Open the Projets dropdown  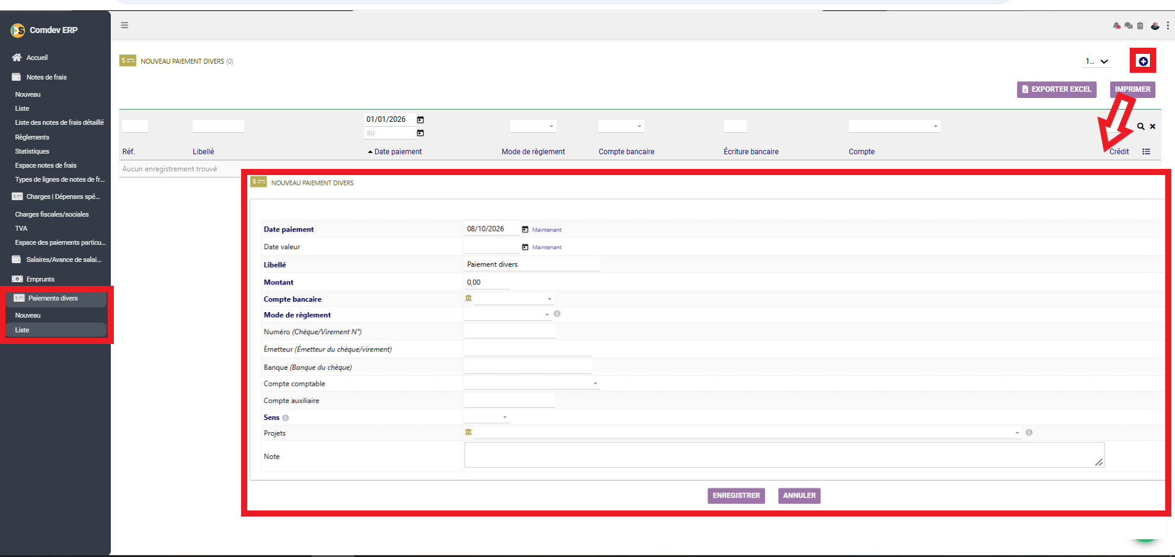click(747, 433)
